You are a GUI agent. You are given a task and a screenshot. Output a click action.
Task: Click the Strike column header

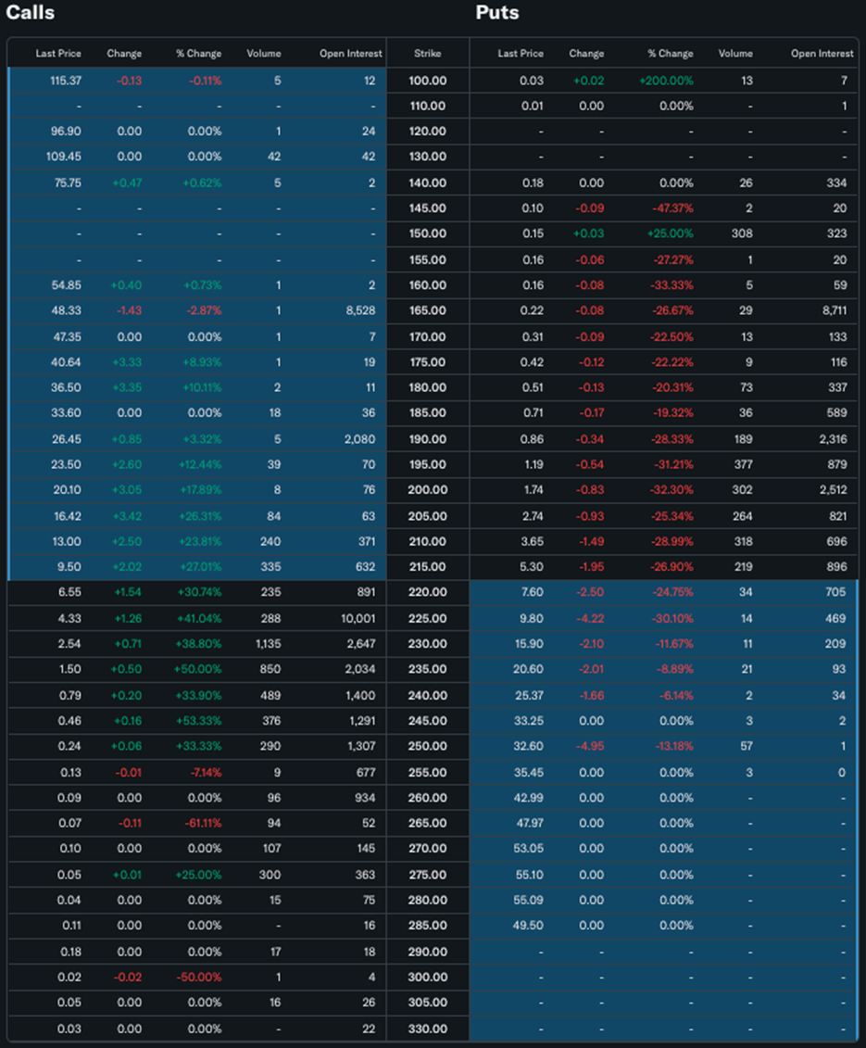pos(427,54)
